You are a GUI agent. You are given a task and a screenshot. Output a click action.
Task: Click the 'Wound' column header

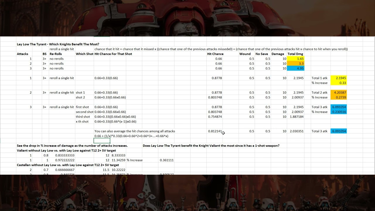click(245, 54)
